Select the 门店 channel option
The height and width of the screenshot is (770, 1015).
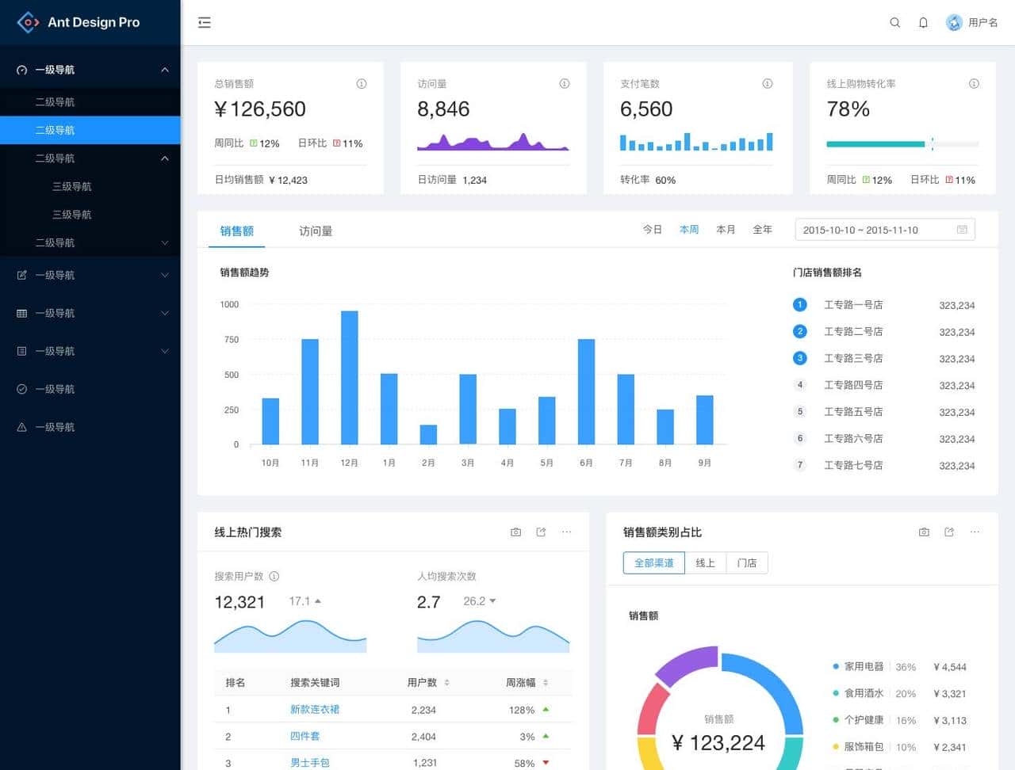point(746,562)
